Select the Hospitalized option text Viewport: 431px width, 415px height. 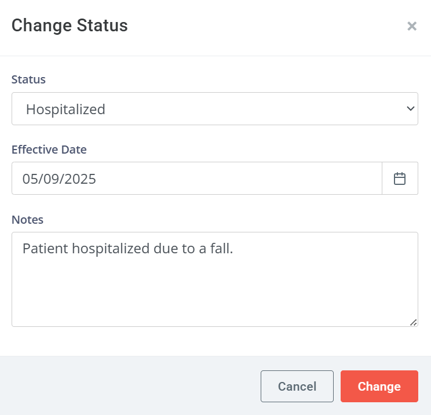[65, 109]
